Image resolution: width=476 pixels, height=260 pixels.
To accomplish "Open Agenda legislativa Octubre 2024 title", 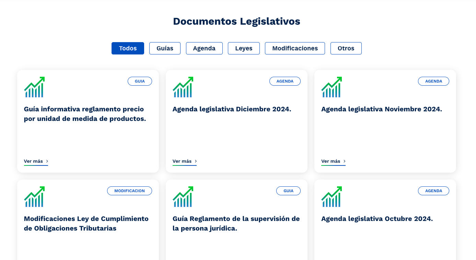I will point(377,219).
